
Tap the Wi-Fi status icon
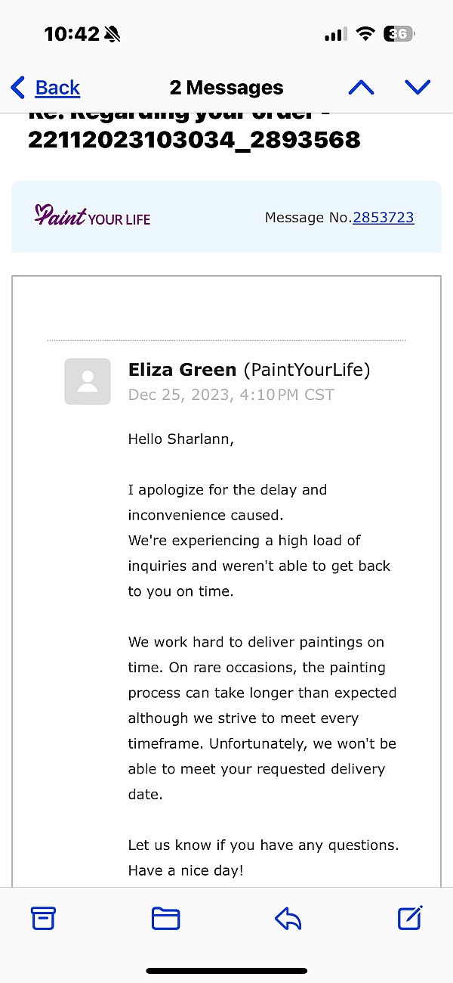[366, 34]
